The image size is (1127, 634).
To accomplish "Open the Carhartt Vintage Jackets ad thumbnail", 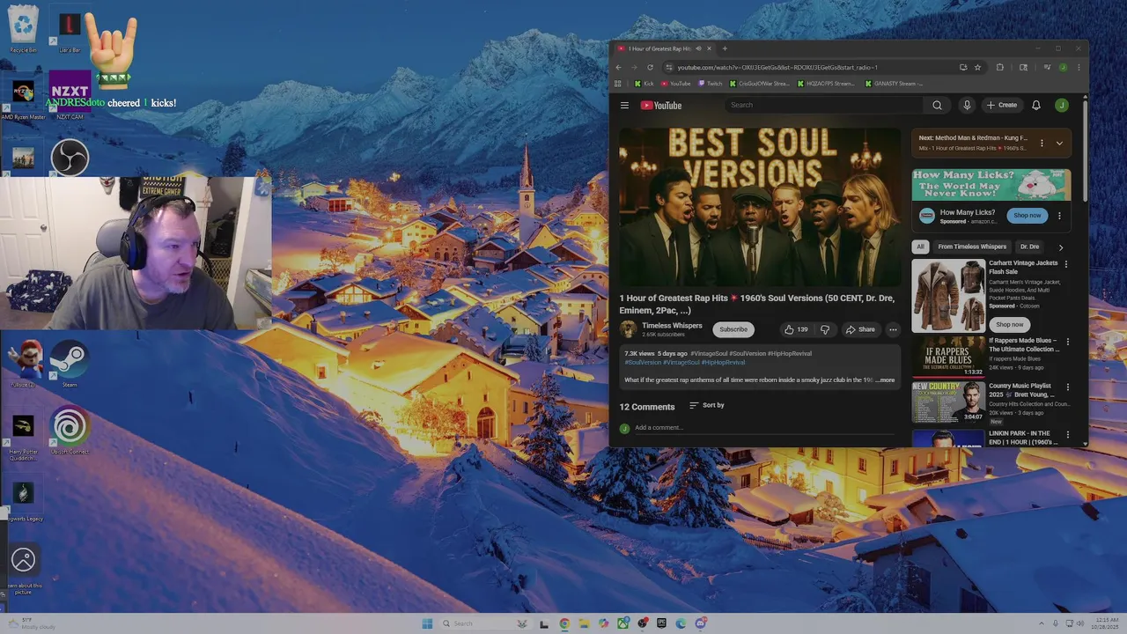I will [947, 295].
